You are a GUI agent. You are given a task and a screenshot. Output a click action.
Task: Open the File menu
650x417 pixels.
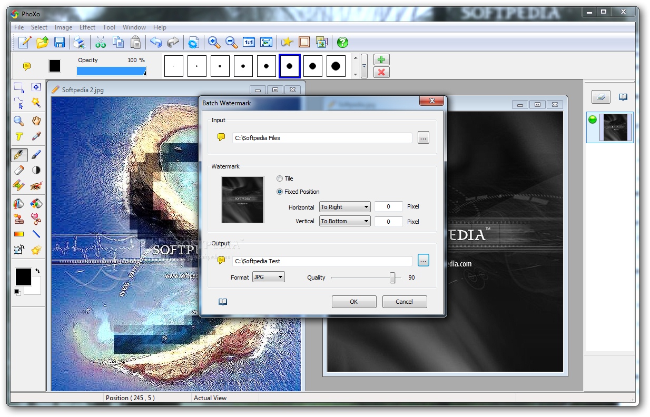tap(19, 27)
